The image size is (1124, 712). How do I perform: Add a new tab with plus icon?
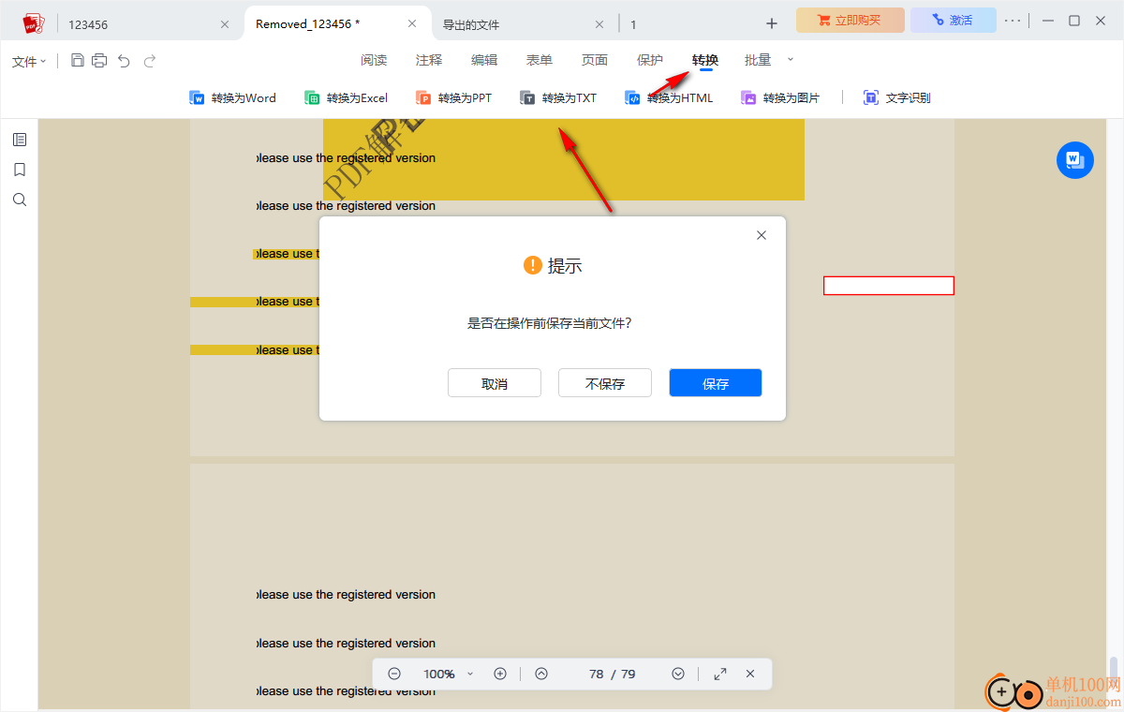[772, 23]
